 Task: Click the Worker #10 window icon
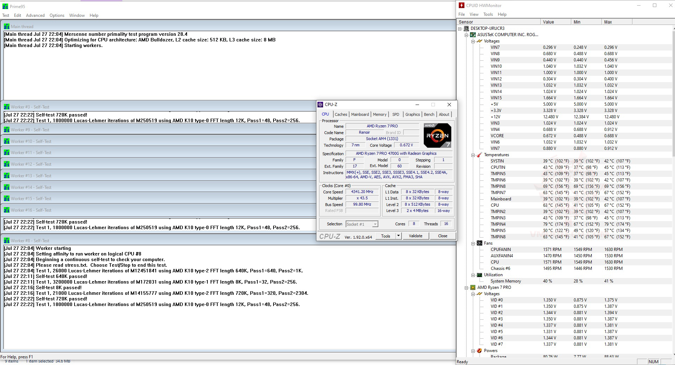(7, 141)
